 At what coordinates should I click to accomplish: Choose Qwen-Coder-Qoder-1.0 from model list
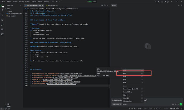tap(131, 89)
